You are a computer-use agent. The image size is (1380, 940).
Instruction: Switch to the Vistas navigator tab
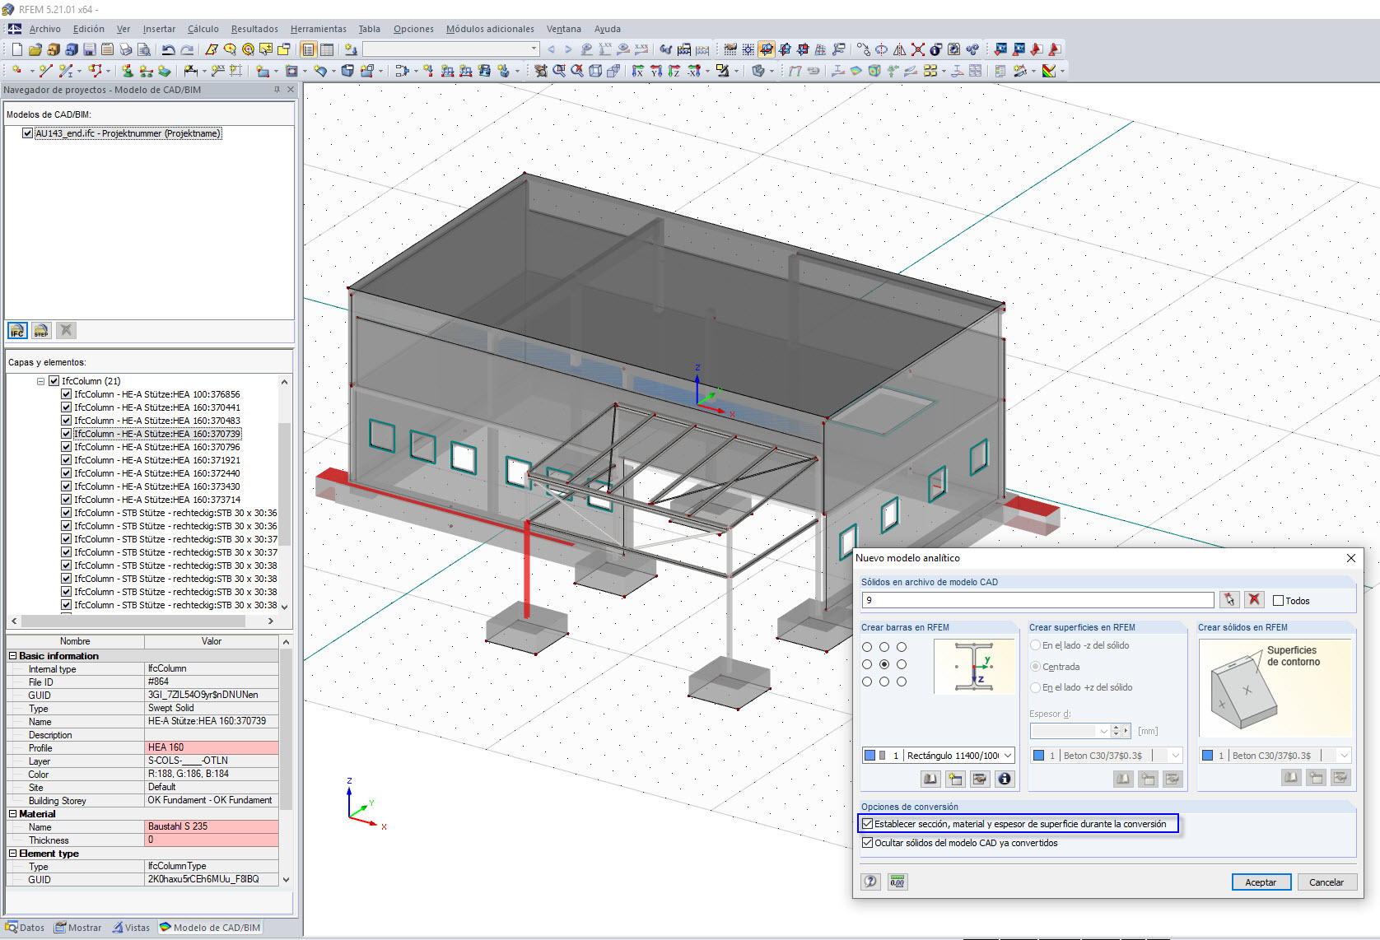132,928
